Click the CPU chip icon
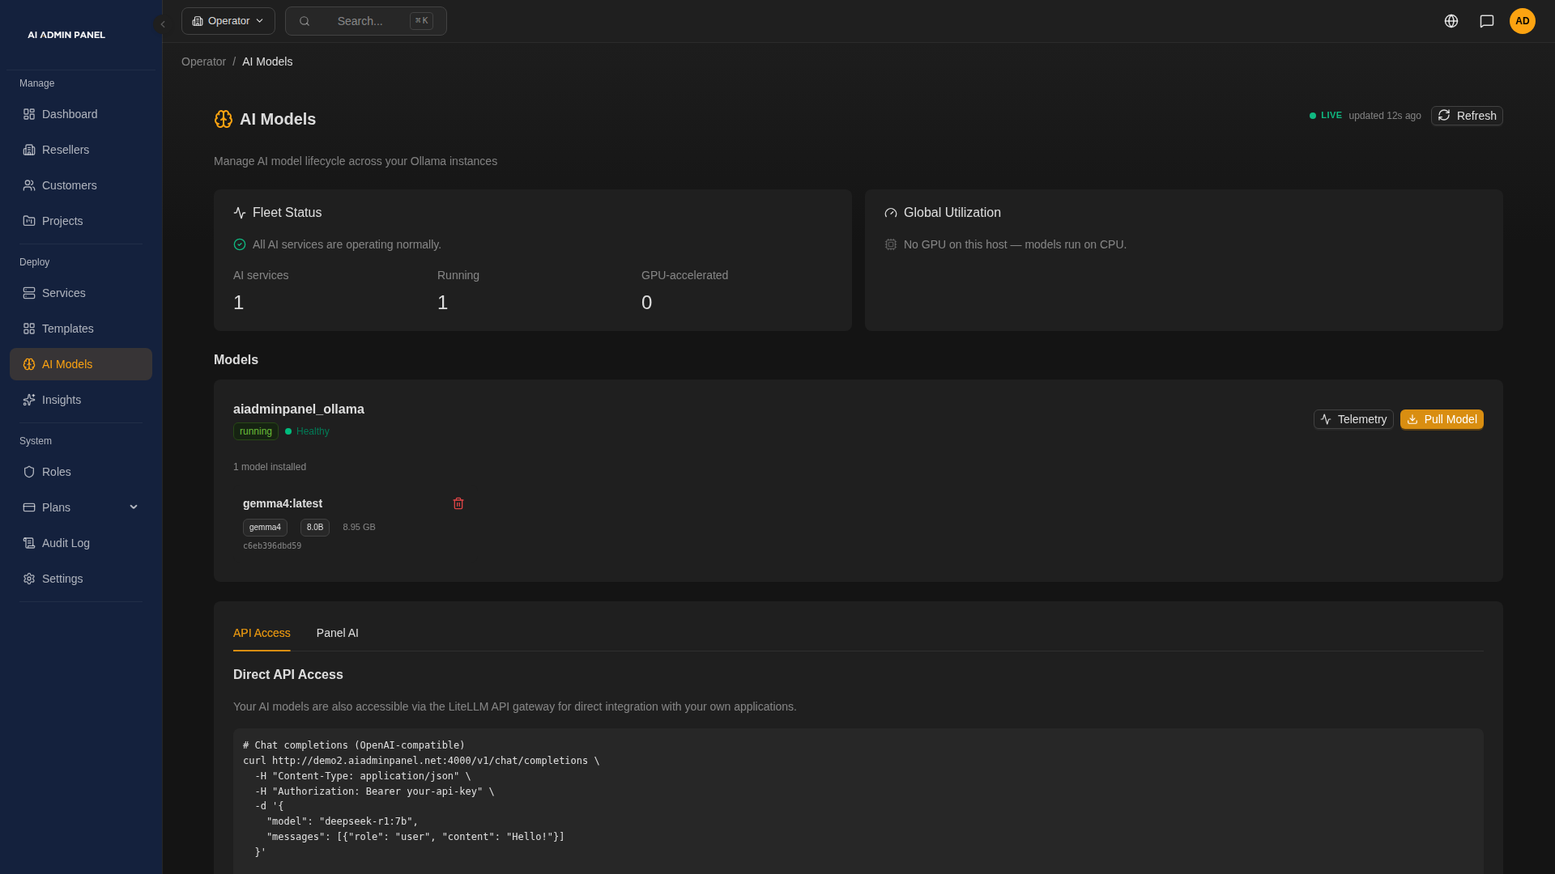This screenshot has width=1555, height=874. click(x=891, y=244)
